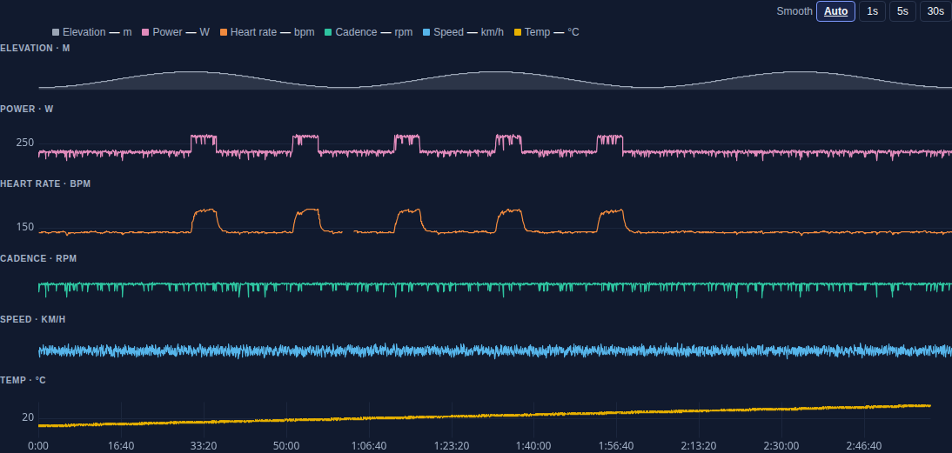Image resolution: width=952 pixels, height=453 pixels.
Task: Click the CADENCE · RPM chart title
Action: 38,258
